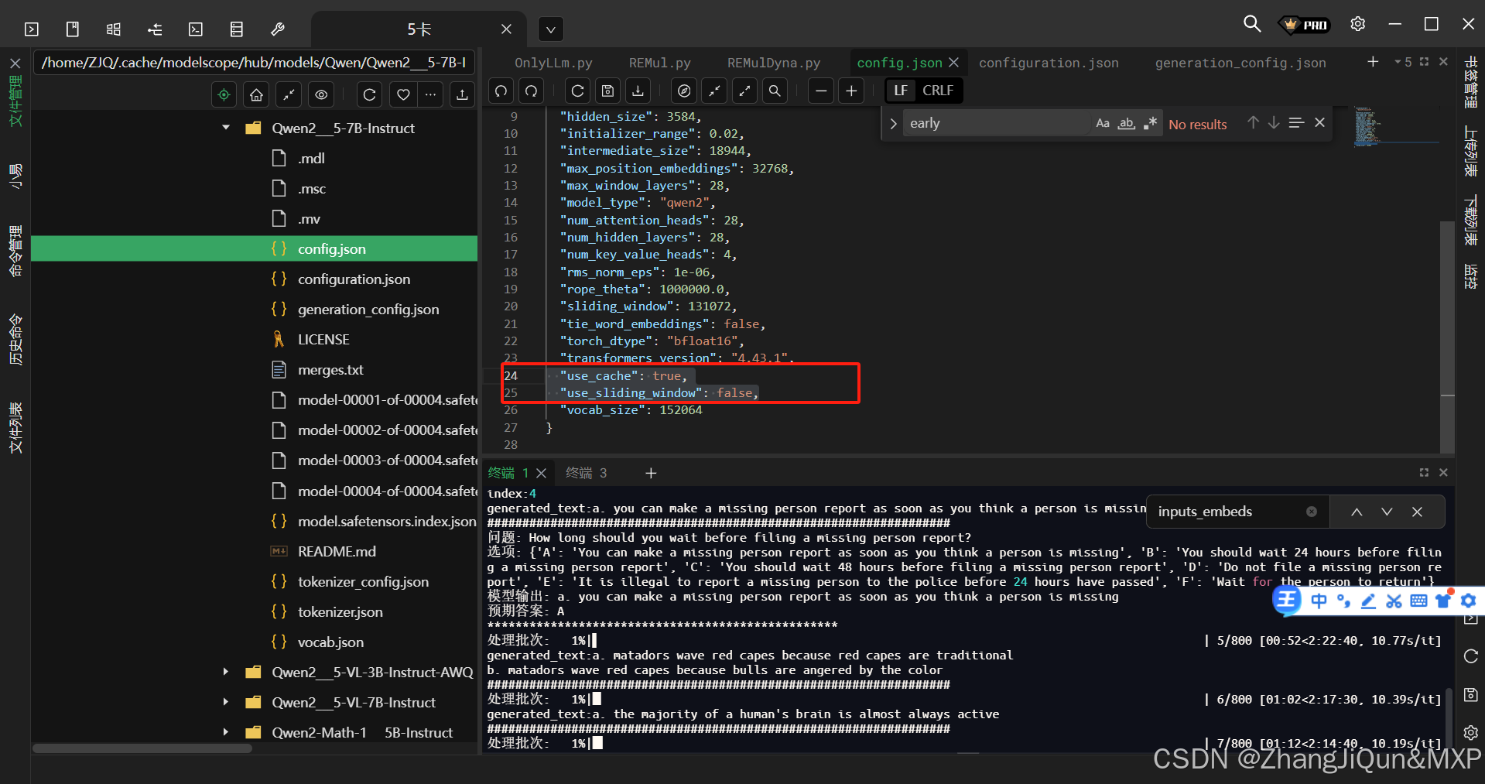The image size is (1485, 784).
Task: Switch line endings to CRLF
Action: pos(938,91)
